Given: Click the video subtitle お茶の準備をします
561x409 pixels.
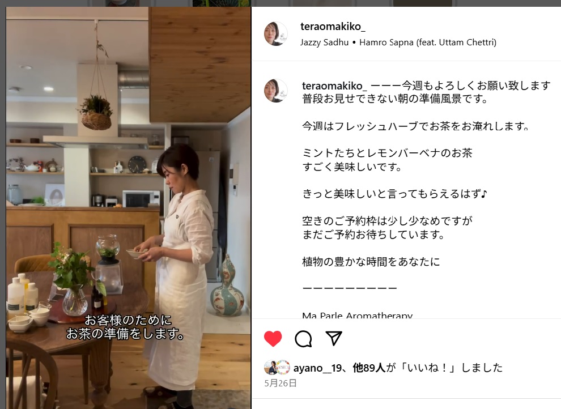Looking at the screenshot, I should click(126, 334).
